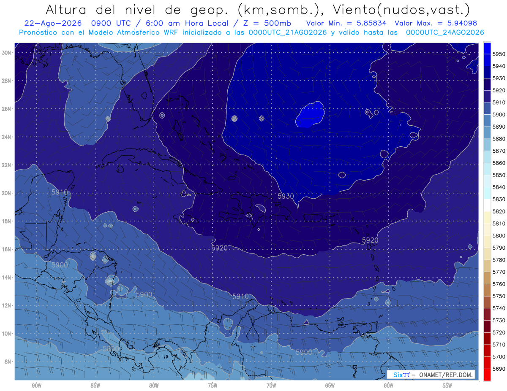Click the 5880 legend value
Screen dimensions: 507x391
pyautogui.click(x=499, y=138)
